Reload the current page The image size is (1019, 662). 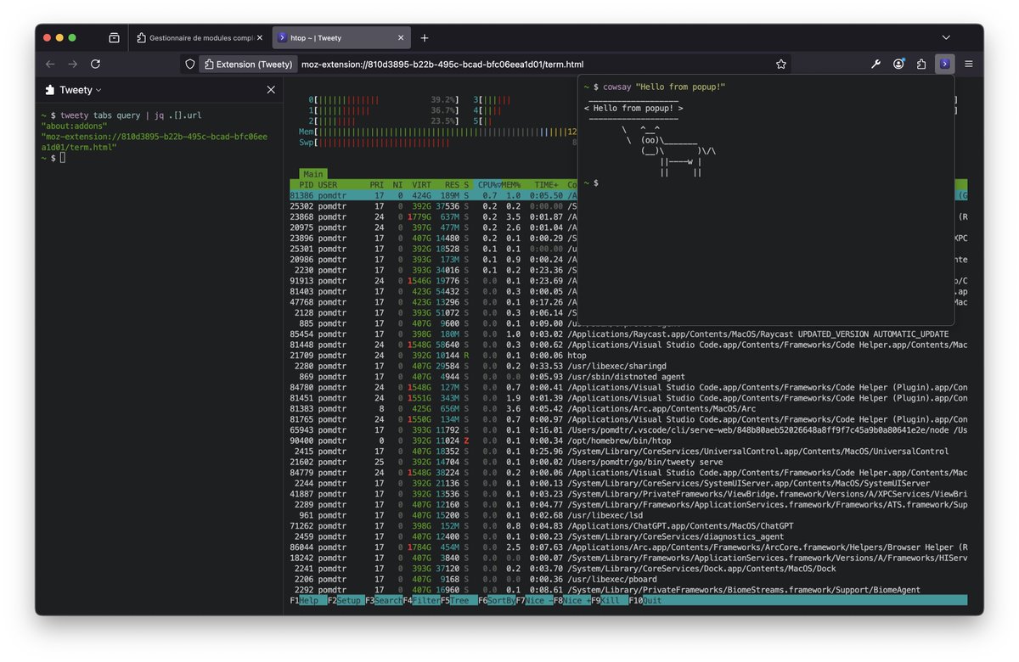(95, 64)
